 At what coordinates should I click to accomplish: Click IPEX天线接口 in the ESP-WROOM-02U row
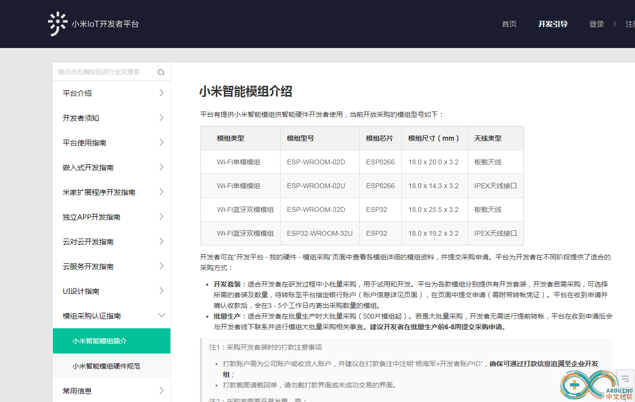coord(496,186)
